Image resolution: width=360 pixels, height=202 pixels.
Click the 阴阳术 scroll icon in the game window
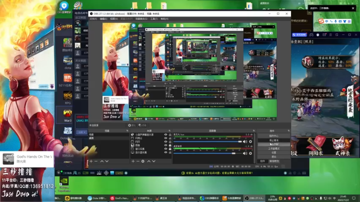pyautogui.click(x=317, y=146)
